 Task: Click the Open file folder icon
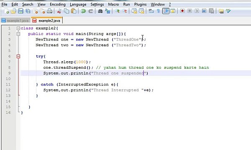[13, 11]
